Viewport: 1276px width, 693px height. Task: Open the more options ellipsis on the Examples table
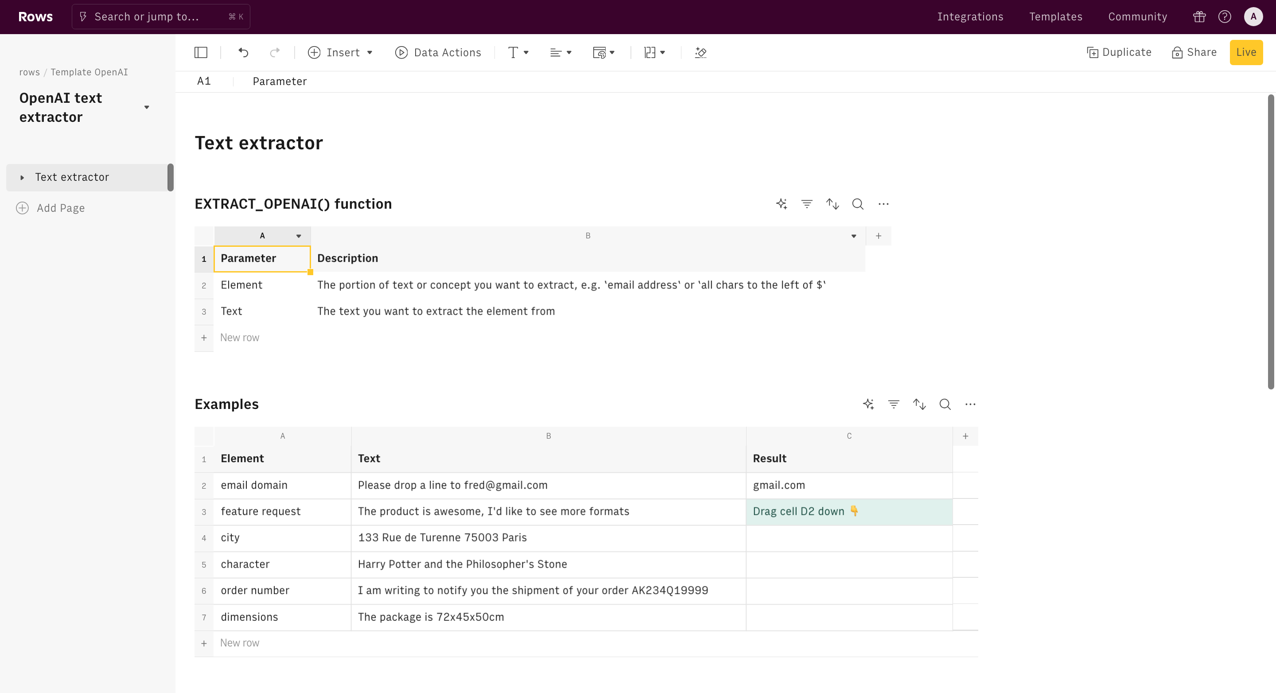tap(970, 404)
